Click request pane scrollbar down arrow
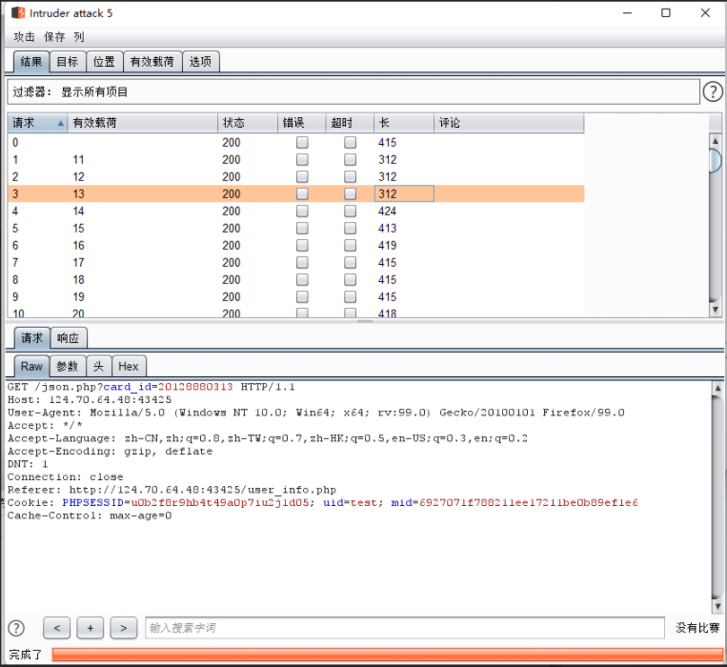Viewport: 727px width, 667px height. click(717, 605)
